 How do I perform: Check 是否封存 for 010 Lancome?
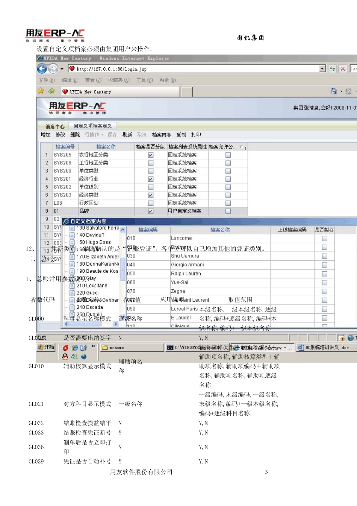[325, 239]
